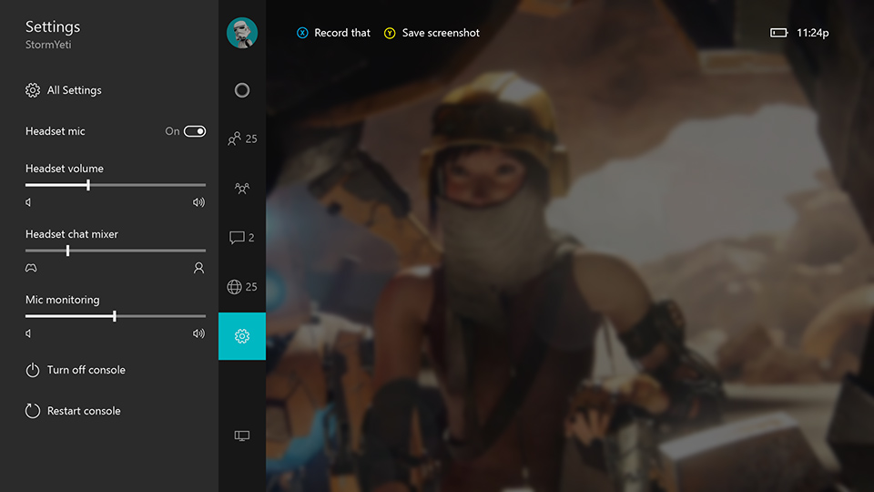Viewport: 874px width, 492px height.
Task: Open the multitasking screen icon
Action: [242, 436]
